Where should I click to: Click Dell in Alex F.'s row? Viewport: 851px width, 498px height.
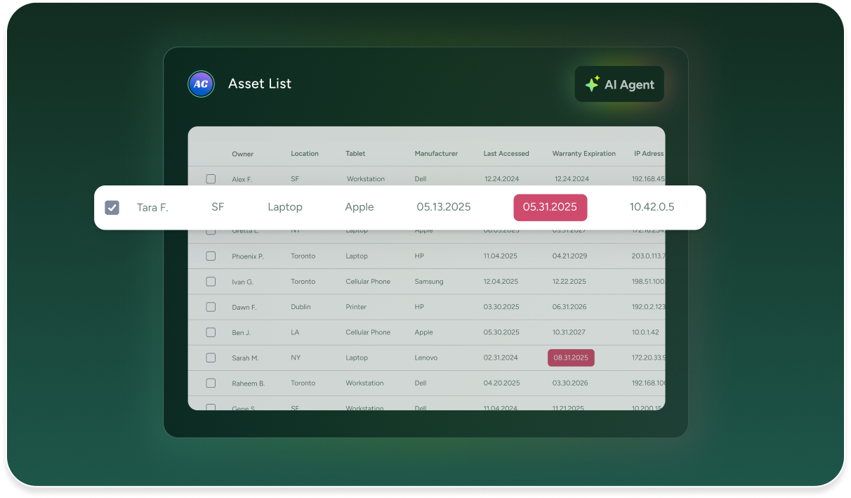click(421, 179)
